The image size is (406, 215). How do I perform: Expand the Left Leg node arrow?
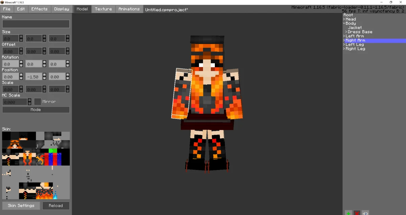[344, 44]
